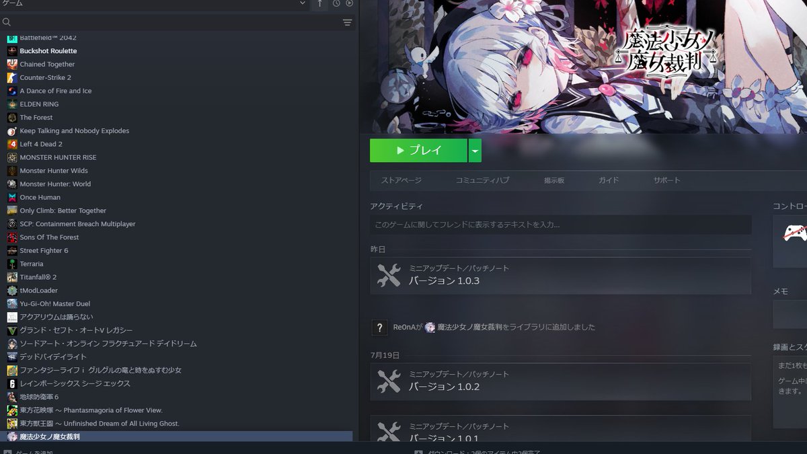Open the バージョン 1.0.1 patch notes
The image size is (807, 454).
click(560, 428)
